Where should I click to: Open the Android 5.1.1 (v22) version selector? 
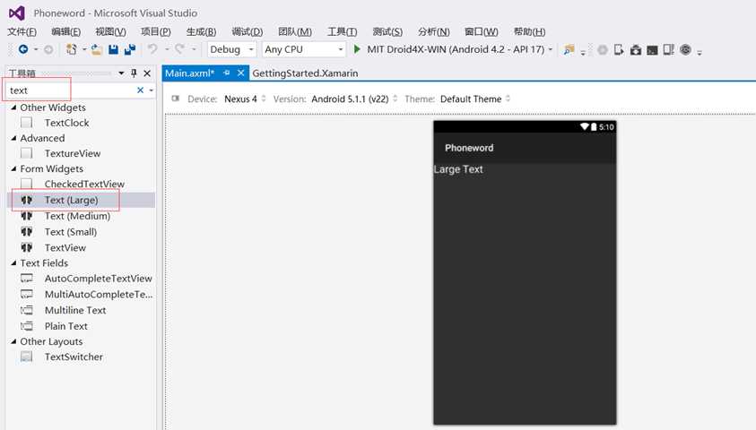(x=354, y=99)
